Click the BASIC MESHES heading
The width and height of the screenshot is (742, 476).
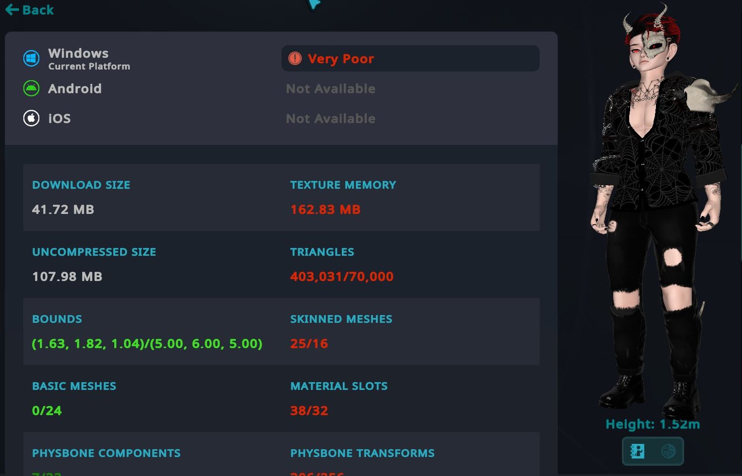point(74,386)
